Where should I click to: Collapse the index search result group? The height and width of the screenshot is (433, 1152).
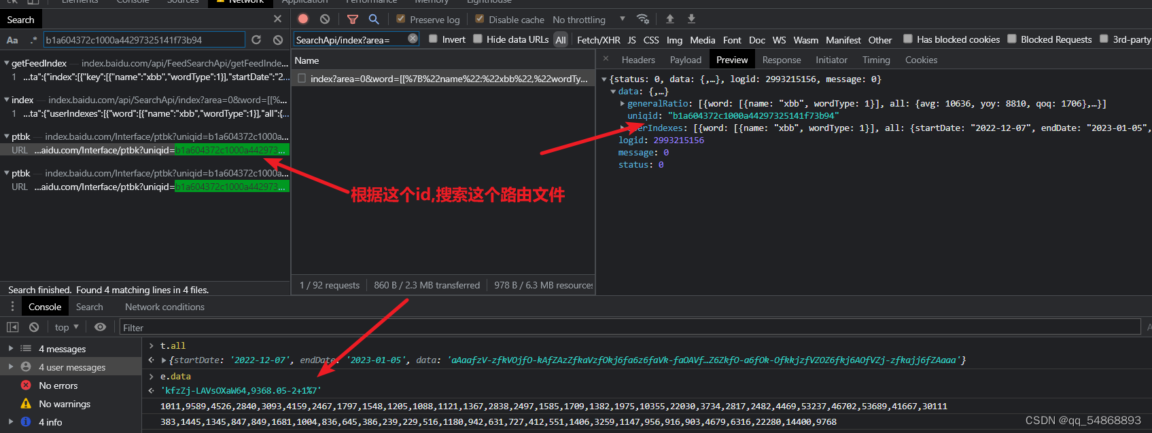[x=6, y=100]
